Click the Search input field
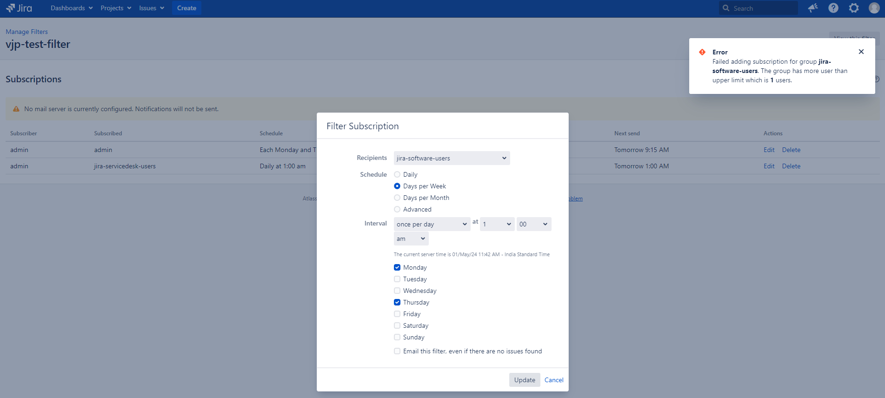Screen dimensions: 885x398 [763, 8]
